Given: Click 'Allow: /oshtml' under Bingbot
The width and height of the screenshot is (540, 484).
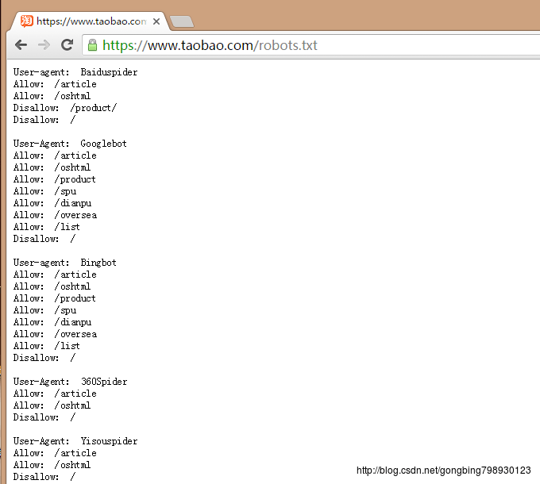Looking at the screenshot, I should (x=52, y=286).
